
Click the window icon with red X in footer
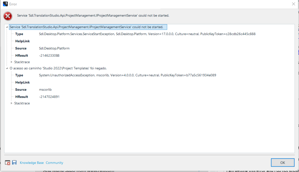coord(8,163)
